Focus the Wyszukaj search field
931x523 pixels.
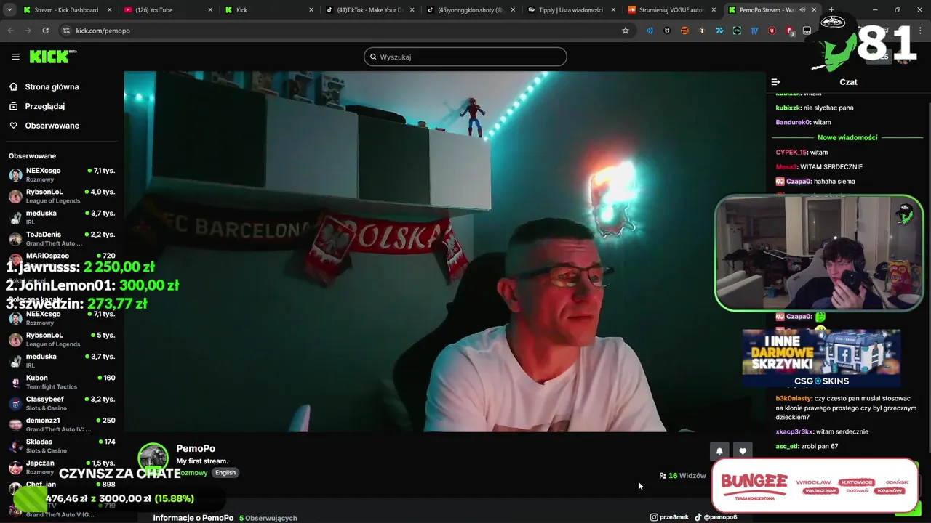pyautogui.click(x=465, y=57)
